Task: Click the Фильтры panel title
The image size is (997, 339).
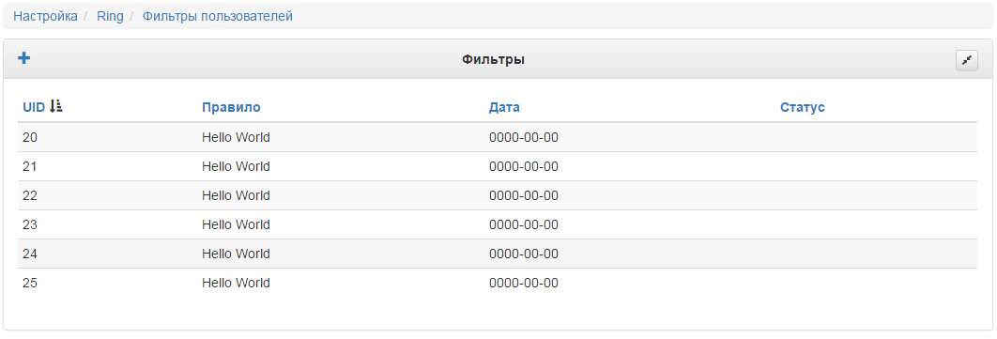Action: [x=493, y=60]
